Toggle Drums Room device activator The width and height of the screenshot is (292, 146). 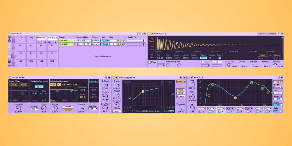click(x=10, y=77)
